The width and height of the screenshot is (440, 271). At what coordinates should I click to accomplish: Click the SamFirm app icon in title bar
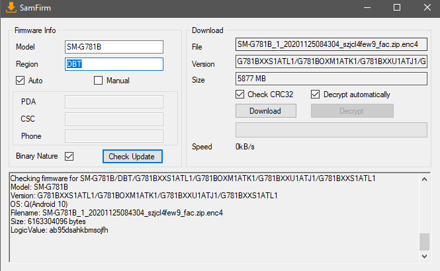9,7
